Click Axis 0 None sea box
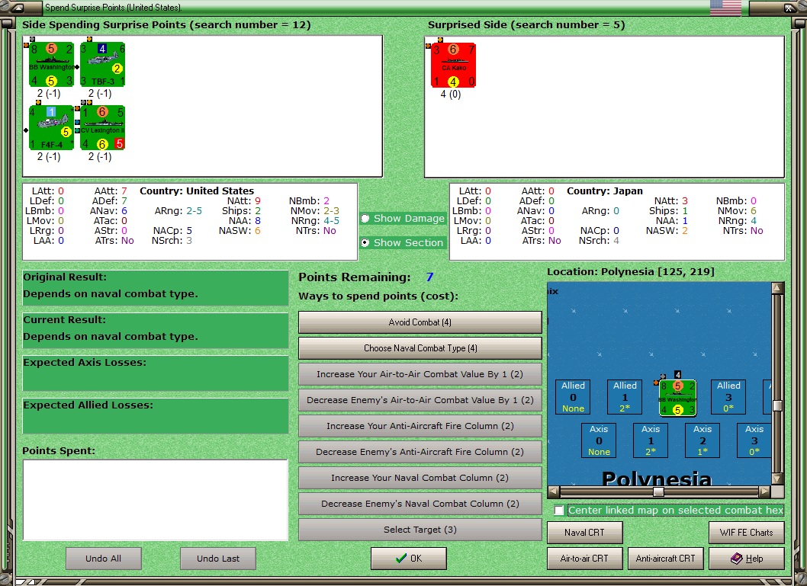 (x=599, y=440)
